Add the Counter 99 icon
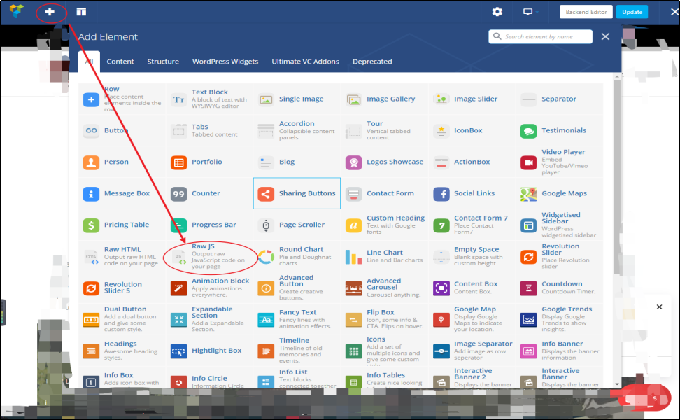 [x=178, y=194]
